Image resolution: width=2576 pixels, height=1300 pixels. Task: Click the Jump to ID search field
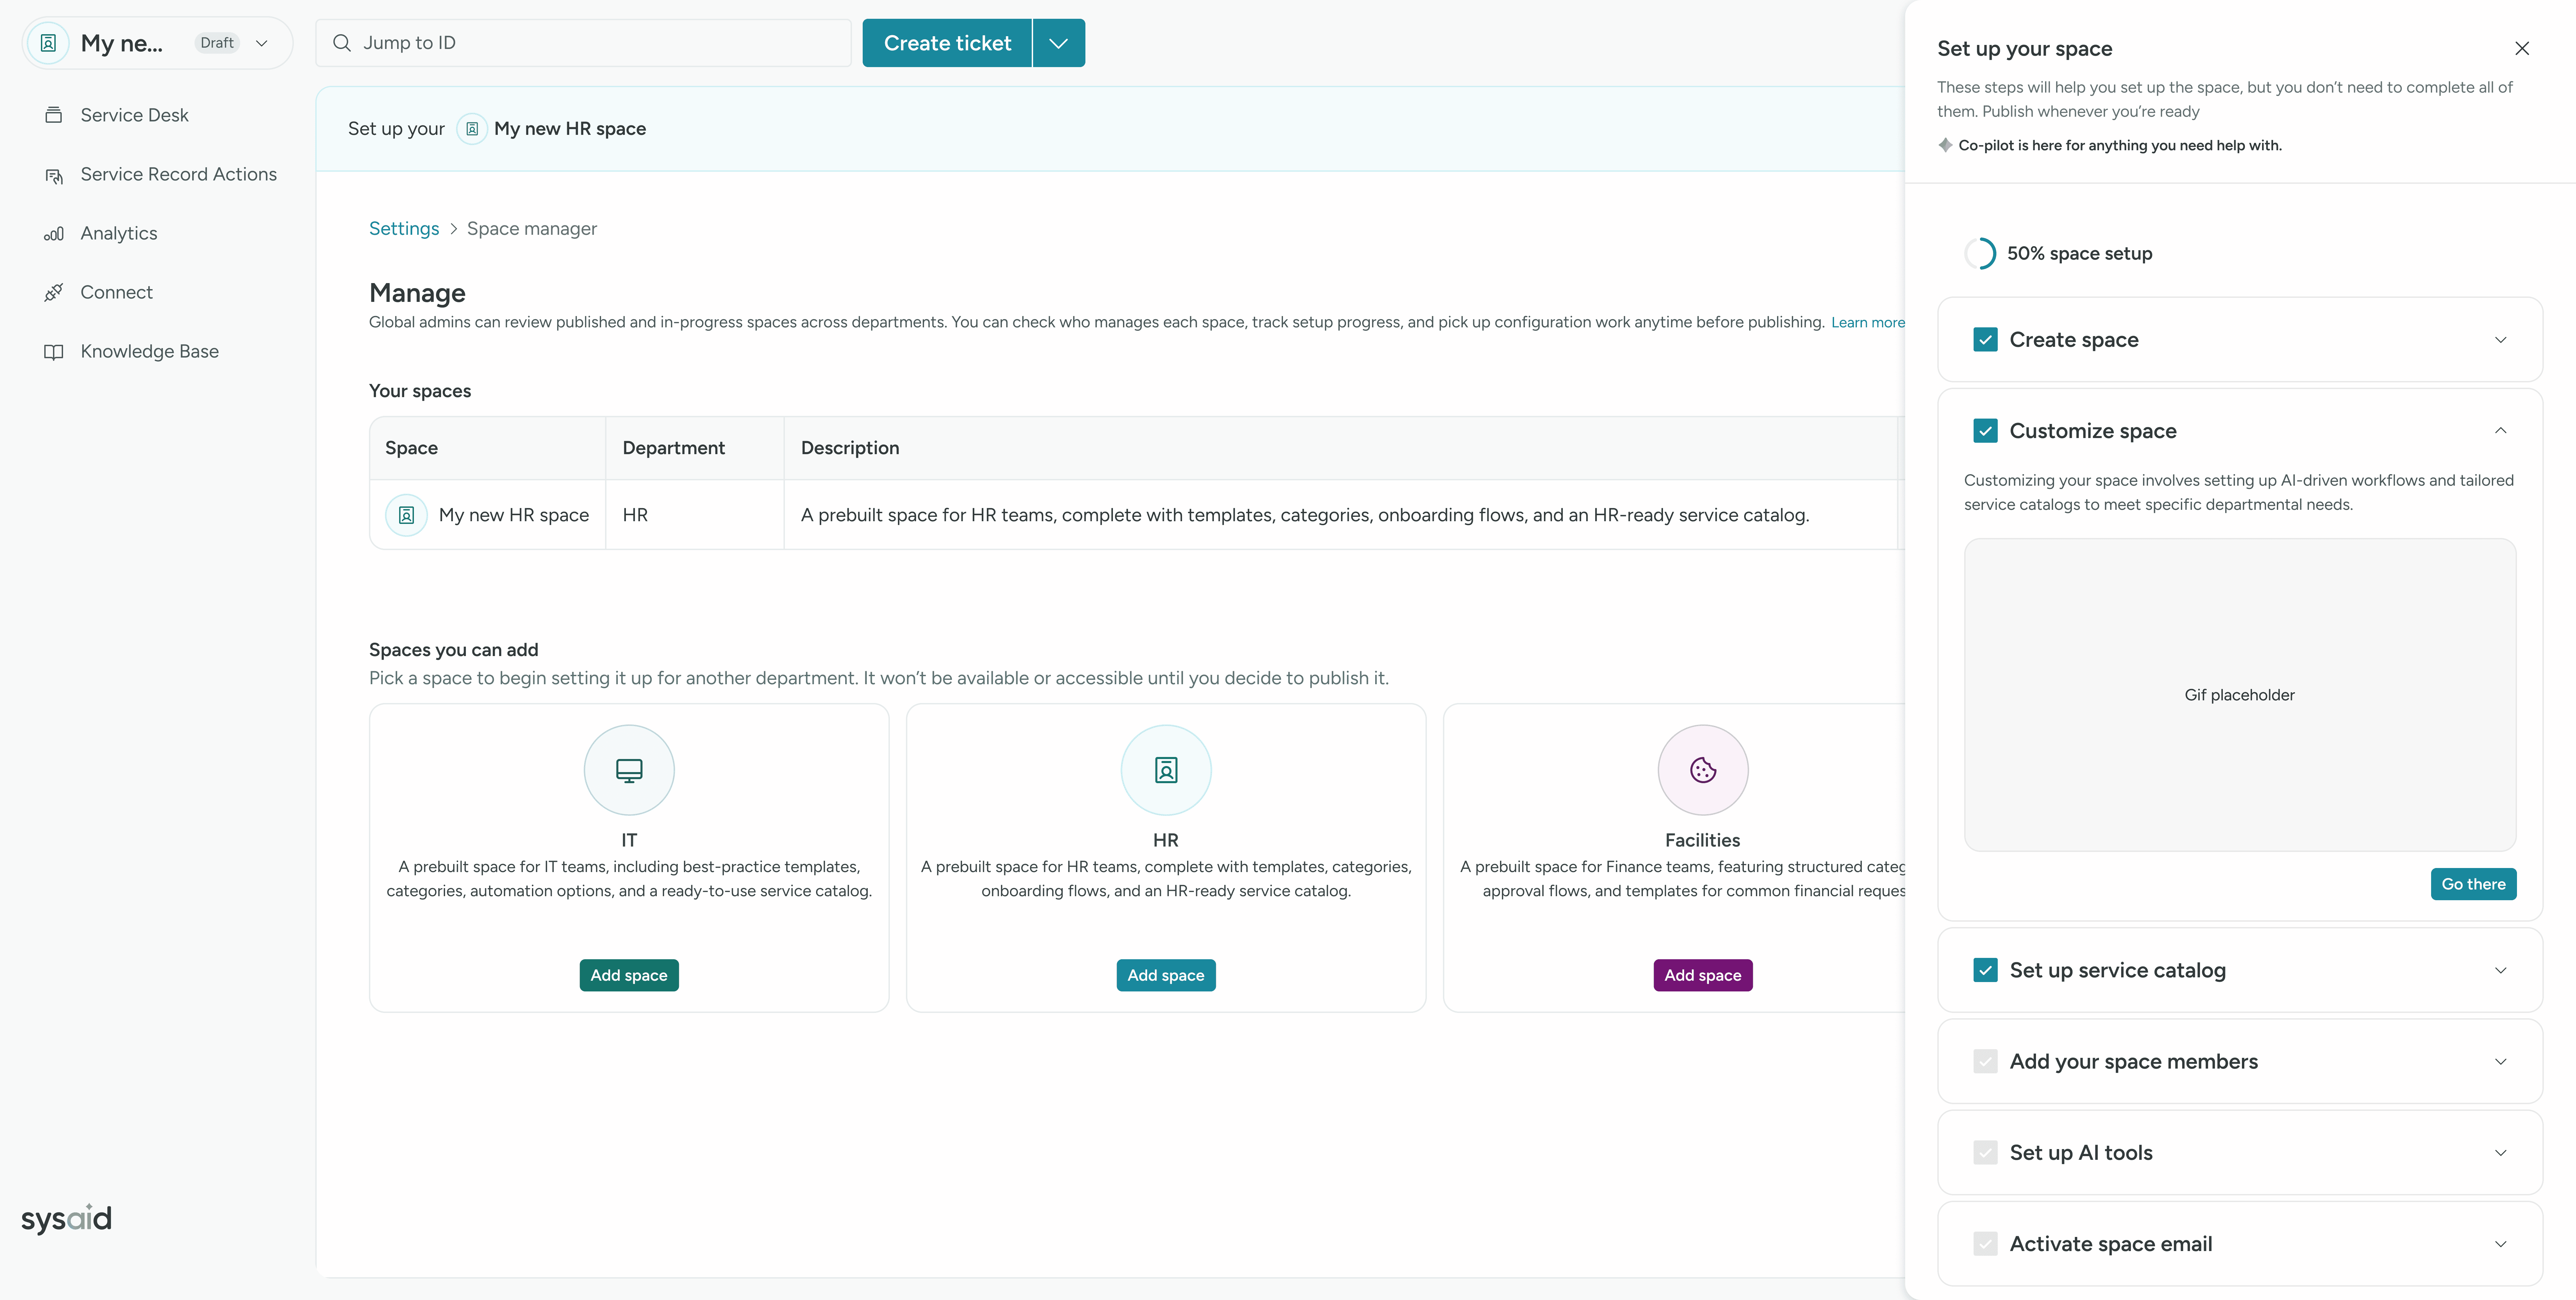point(583,43)
